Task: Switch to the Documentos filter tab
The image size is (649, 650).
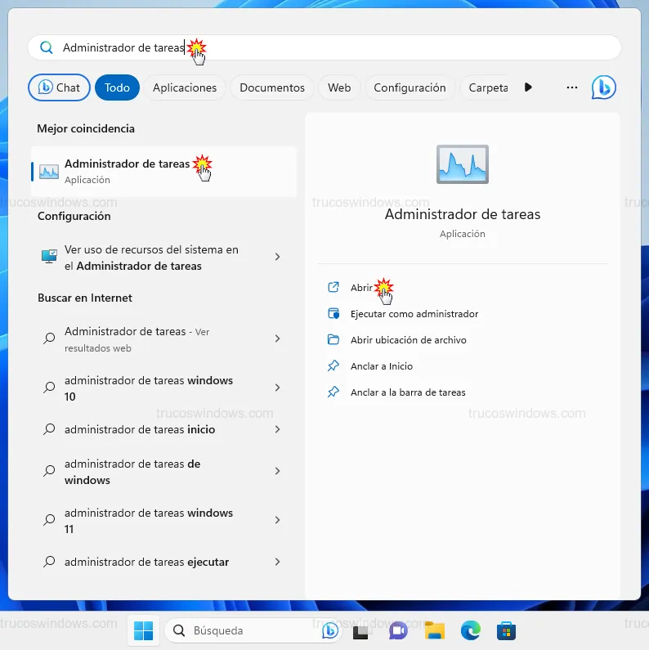Action: (271, 87)
